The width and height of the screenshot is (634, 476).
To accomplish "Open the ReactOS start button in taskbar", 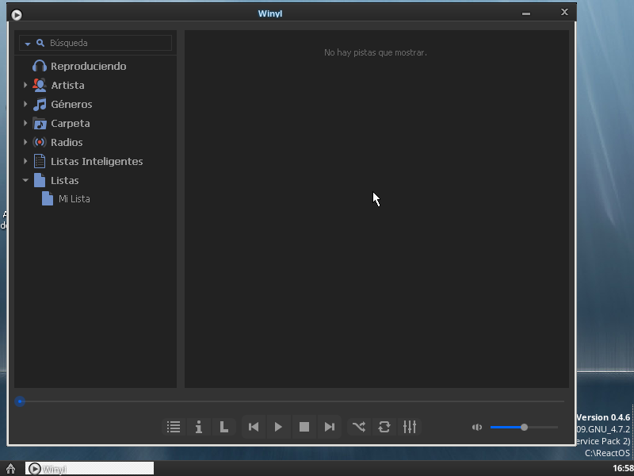I will 10,469.
